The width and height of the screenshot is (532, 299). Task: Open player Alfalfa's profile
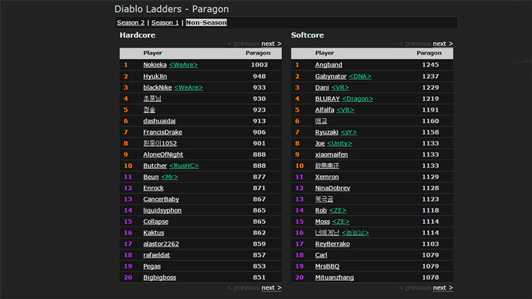325,110
